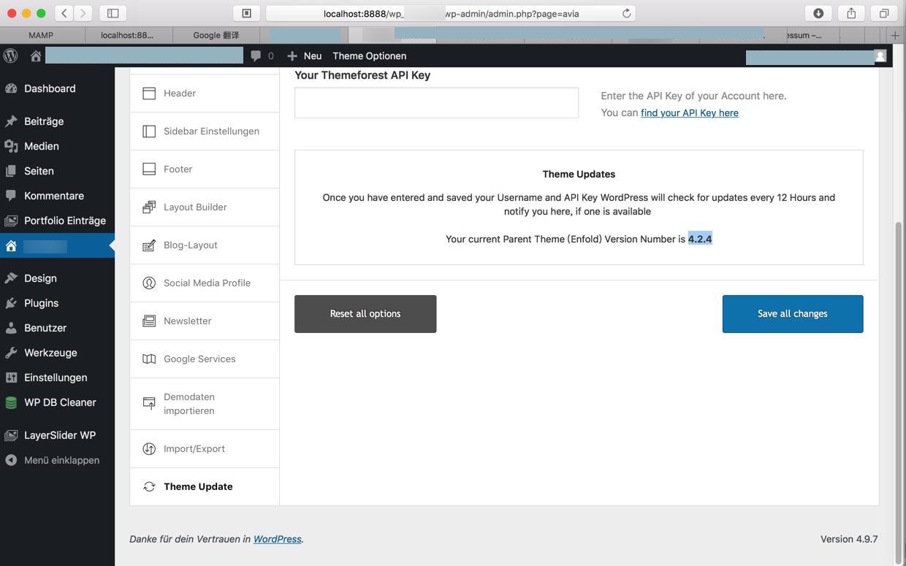
Task: Click the Google Services map icon
Action: pyautogui.click(x=149, y=359)
